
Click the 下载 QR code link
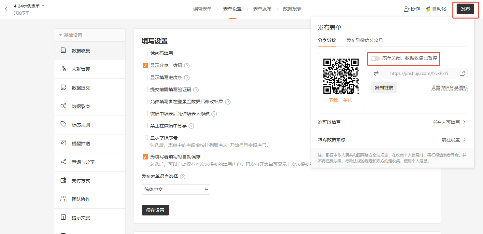tap(333, 100)
